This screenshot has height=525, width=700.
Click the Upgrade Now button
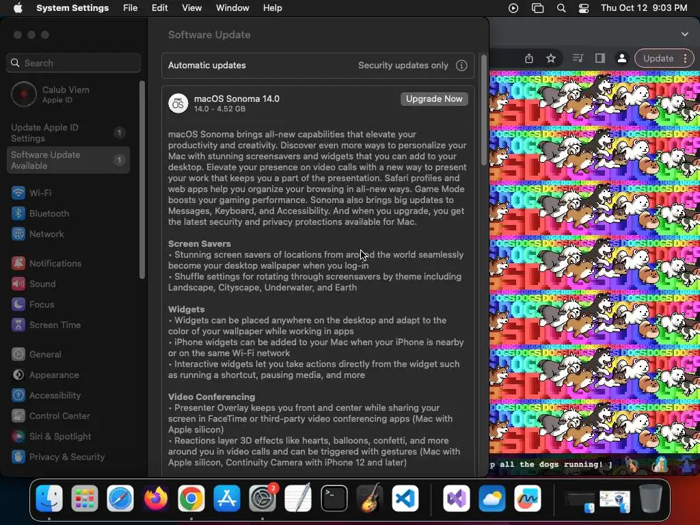434,99
